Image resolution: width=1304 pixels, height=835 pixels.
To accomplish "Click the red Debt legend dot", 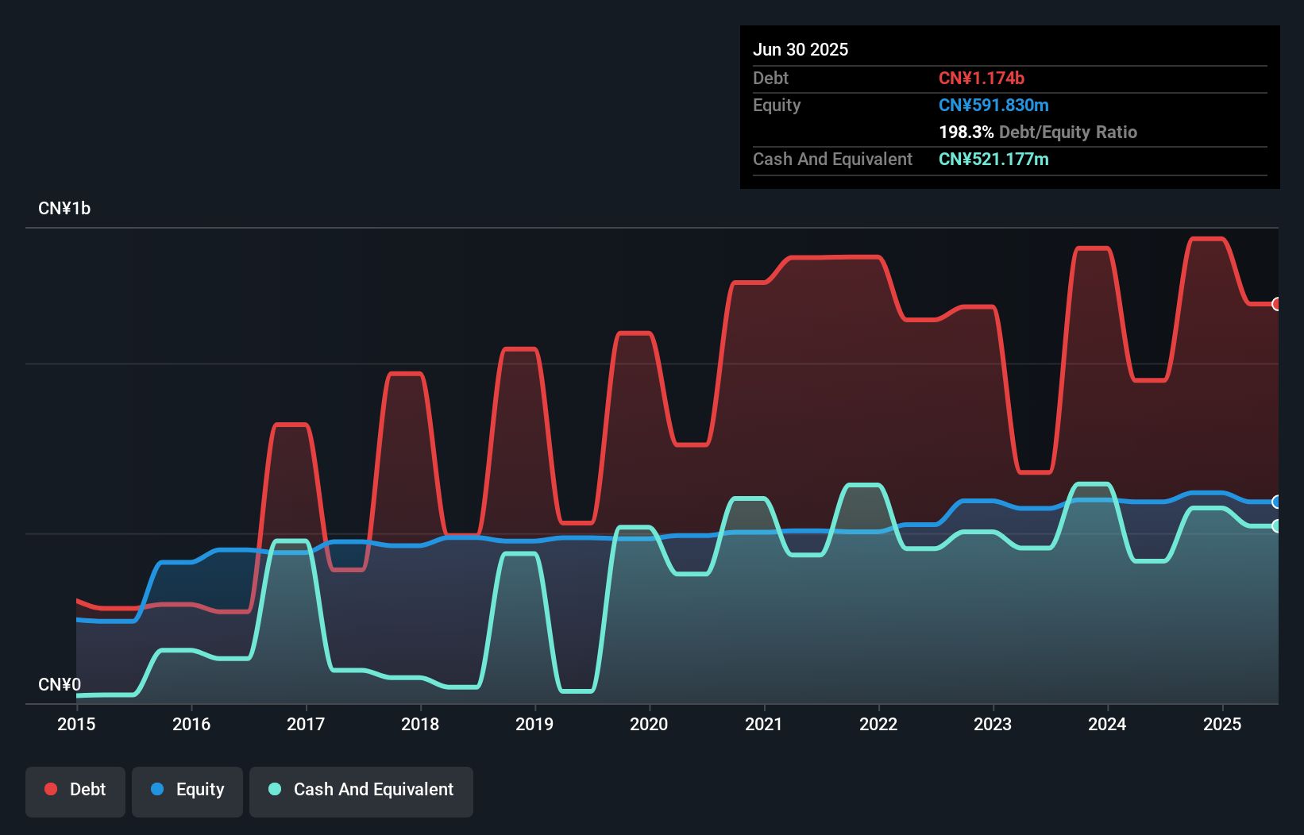I will pos(50,789).
